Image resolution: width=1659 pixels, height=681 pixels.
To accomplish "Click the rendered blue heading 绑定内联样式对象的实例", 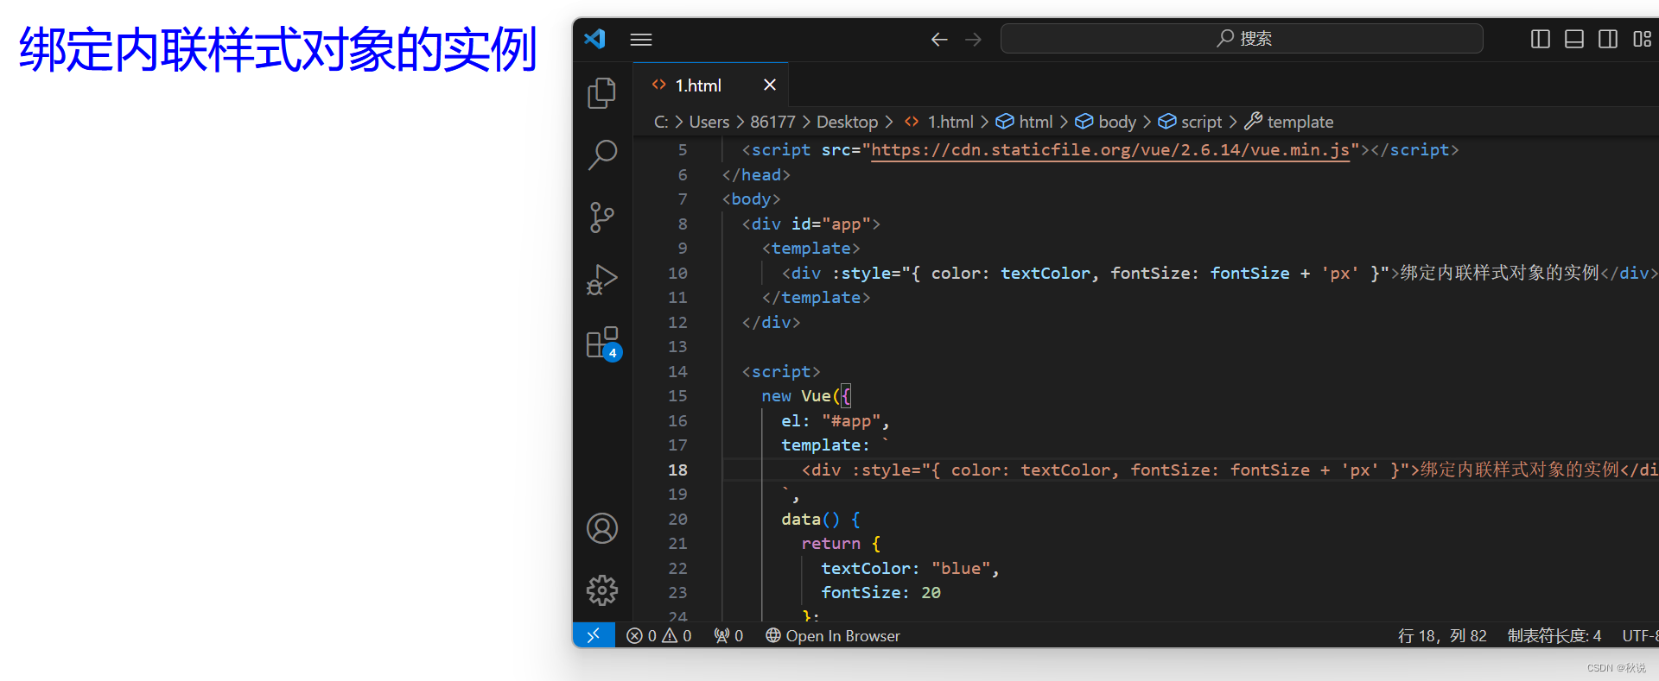I will click(x=278, y=49).
